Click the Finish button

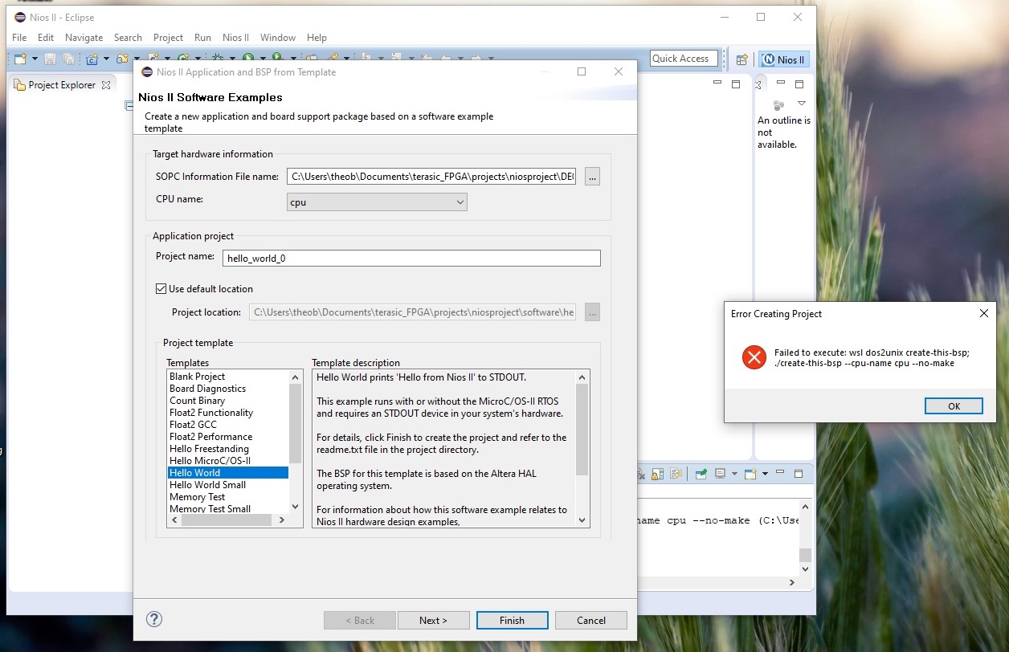(512, 620)
